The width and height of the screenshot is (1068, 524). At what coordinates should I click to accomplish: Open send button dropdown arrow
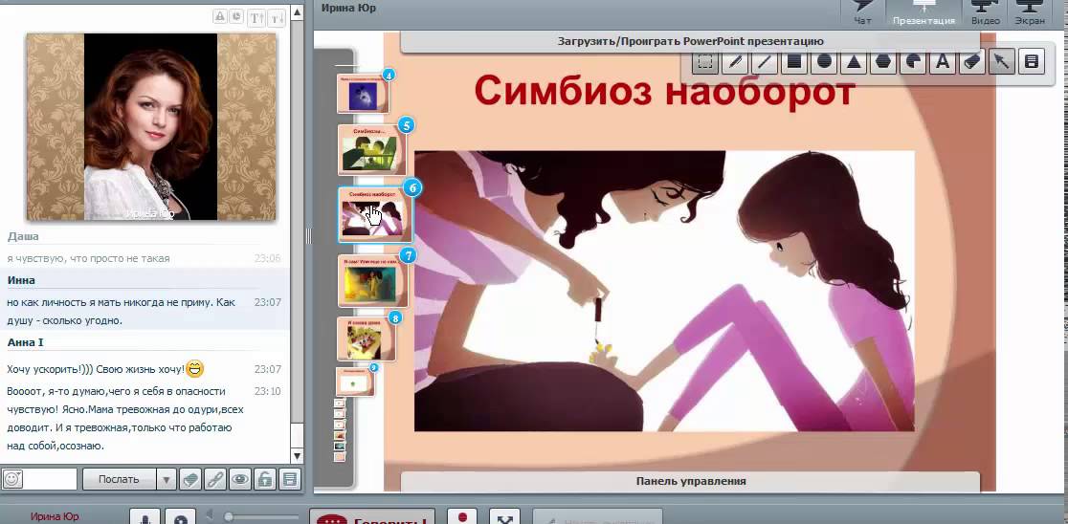tap(166, 479)
